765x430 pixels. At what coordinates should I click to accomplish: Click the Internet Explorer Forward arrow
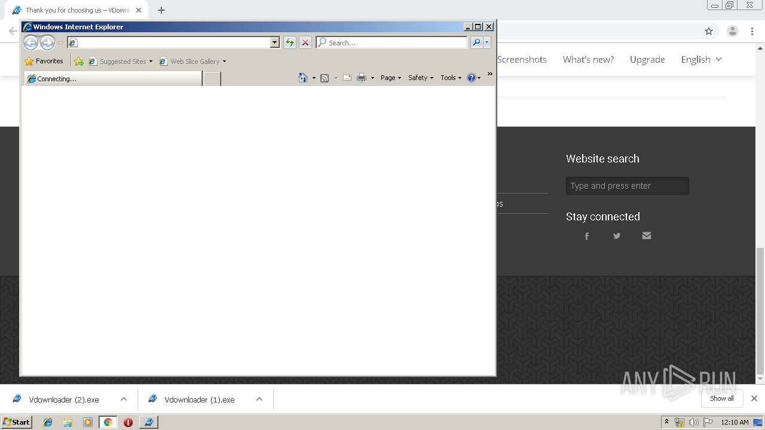47,42
